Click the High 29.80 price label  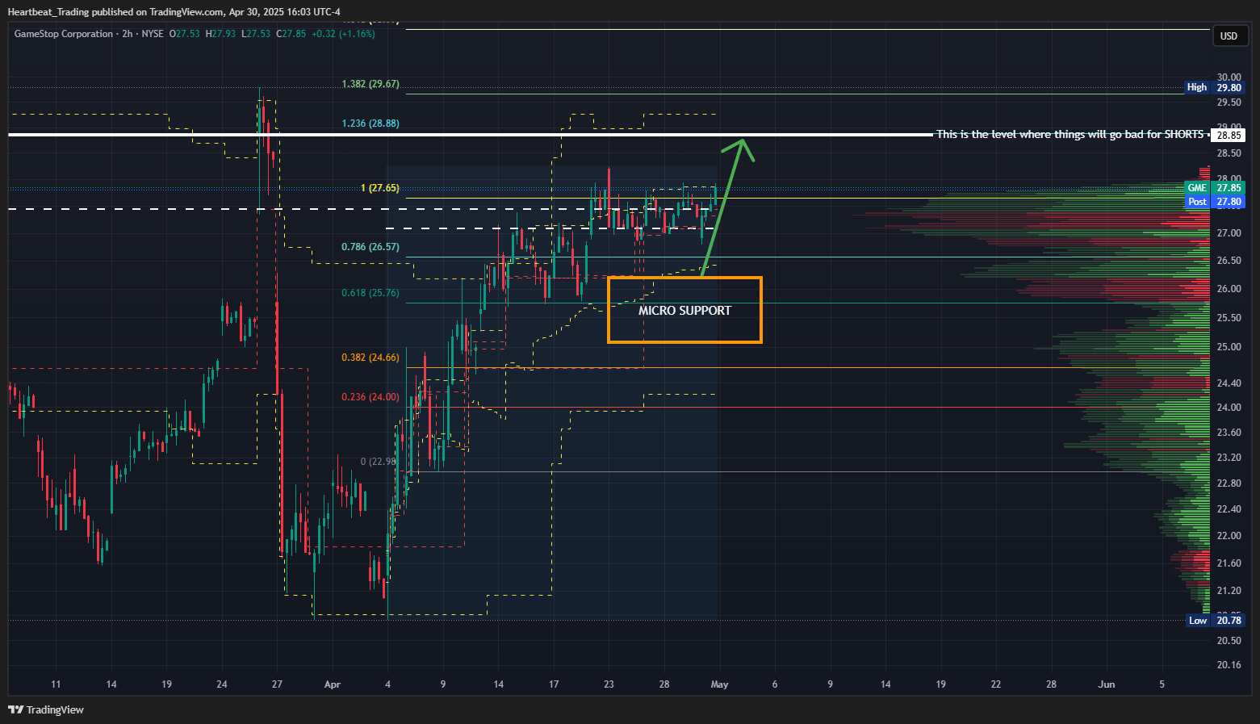[1215, 87]
